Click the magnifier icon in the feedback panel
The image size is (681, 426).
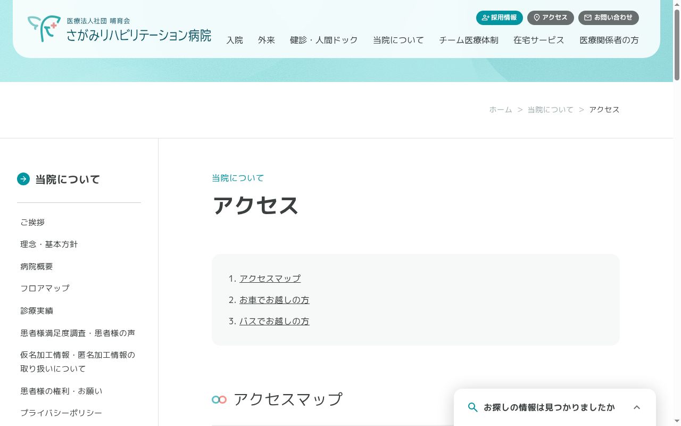click(472, 407)
